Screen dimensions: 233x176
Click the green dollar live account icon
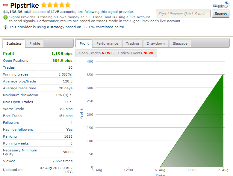[x=5, y=17]
